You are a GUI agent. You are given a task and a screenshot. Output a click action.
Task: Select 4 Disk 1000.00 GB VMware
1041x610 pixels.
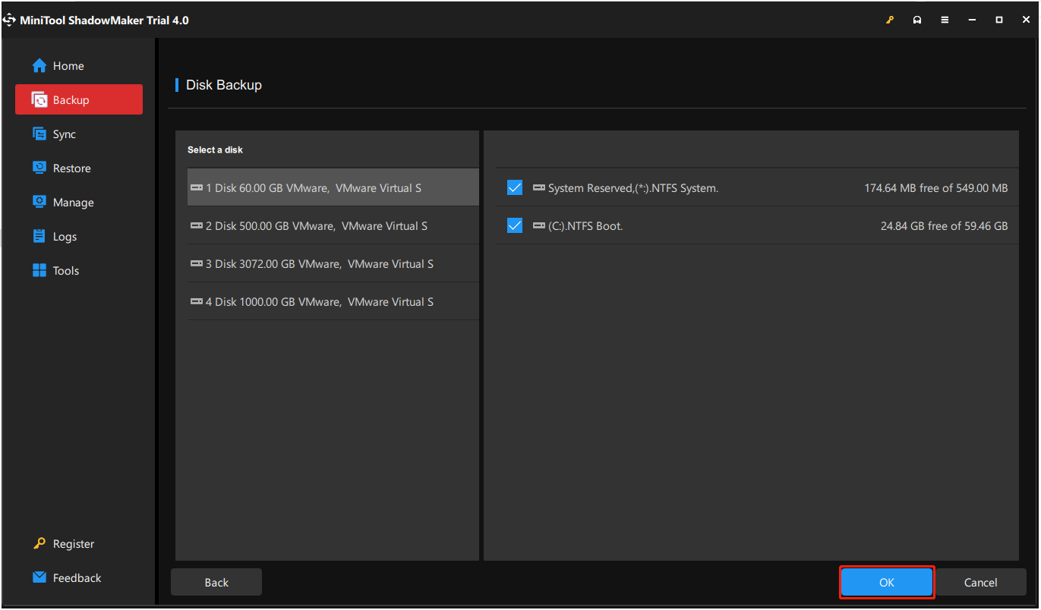click(333, 301)
